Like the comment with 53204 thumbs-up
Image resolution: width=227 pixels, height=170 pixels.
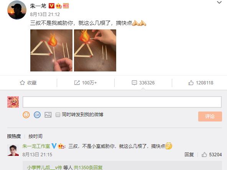(204, 155)
